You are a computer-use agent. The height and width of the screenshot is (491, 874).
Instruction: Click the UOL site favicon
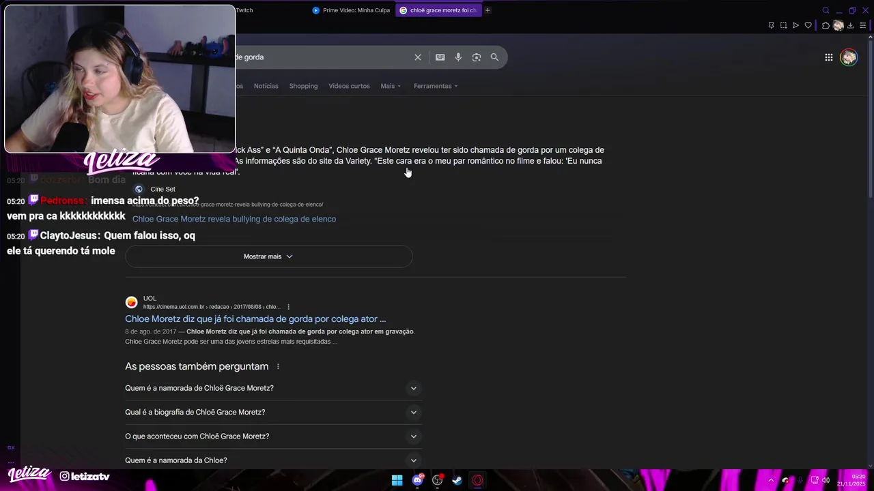click(131, 302)
